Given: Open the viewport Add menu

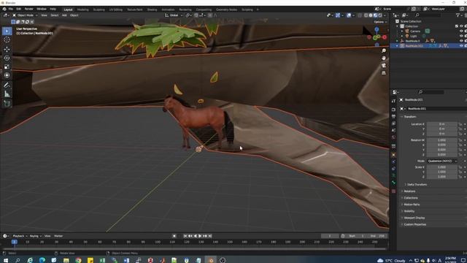Looking at the screenshot, I should [x=64, y=15].
